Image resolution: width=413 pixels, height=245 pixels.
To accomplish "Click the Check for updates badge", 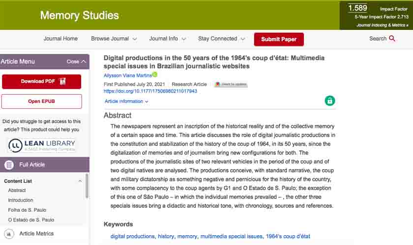I will point(231,84).
